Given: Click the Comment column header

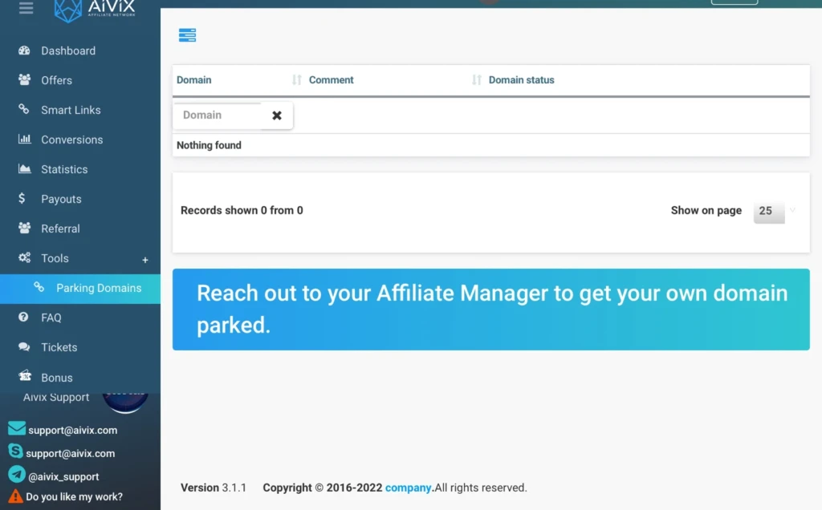Looking at the screenshot, I should (332, 80).
